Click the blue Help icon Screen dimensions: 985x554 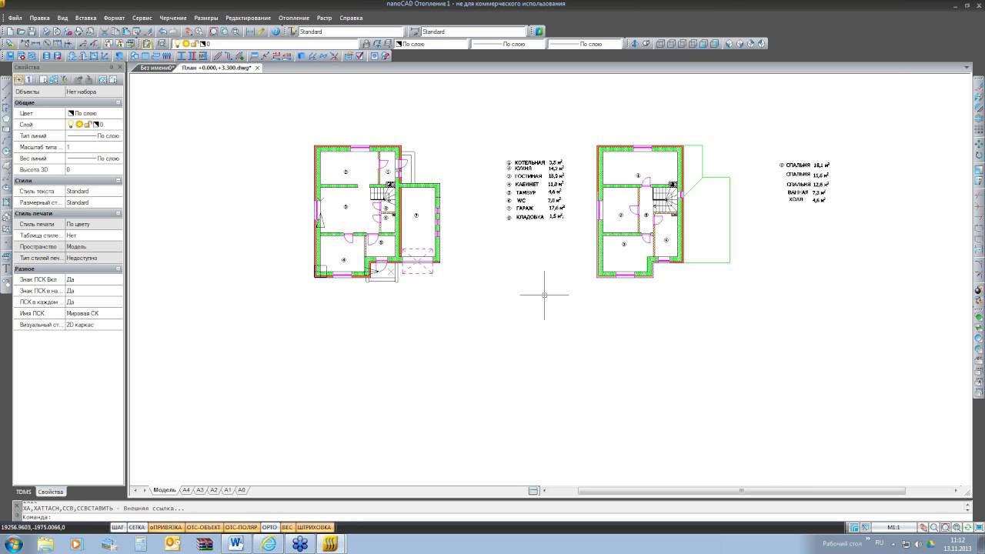[275, 32]
